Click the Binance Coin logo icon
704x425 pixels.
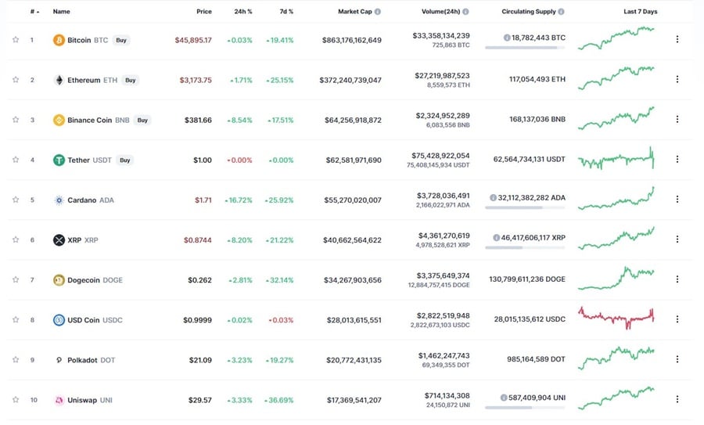click(59, 120)
